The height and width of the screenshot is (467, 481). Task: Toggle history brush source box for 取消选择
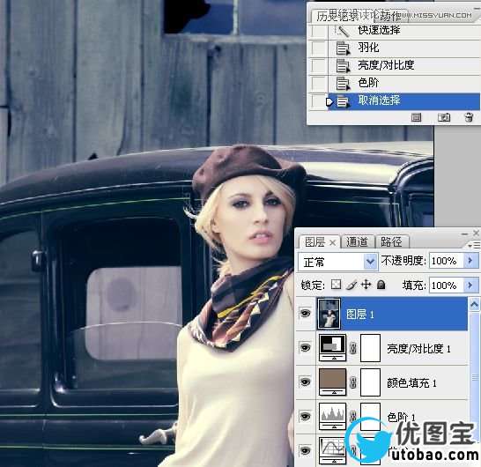click(x=318, y=100)
